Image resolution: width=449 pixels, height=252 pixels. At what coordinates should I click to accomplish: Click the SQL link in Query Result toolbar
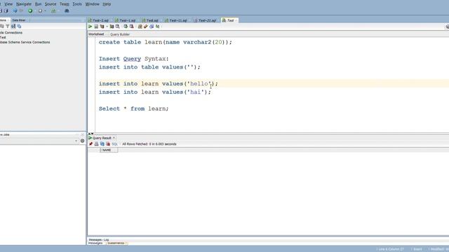coord(115,144)
